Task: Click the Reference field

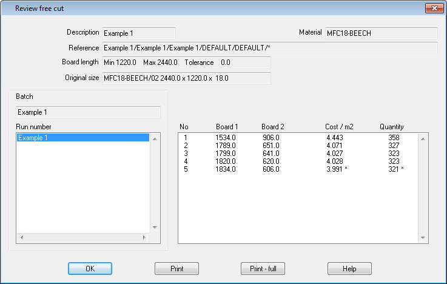Action: point(270,47)
